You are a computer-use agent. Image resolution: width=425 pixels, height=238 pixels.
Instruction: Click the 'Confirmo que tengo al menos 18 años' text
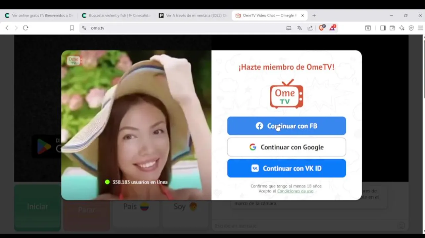pyautogui.click(x=286, y=186)
